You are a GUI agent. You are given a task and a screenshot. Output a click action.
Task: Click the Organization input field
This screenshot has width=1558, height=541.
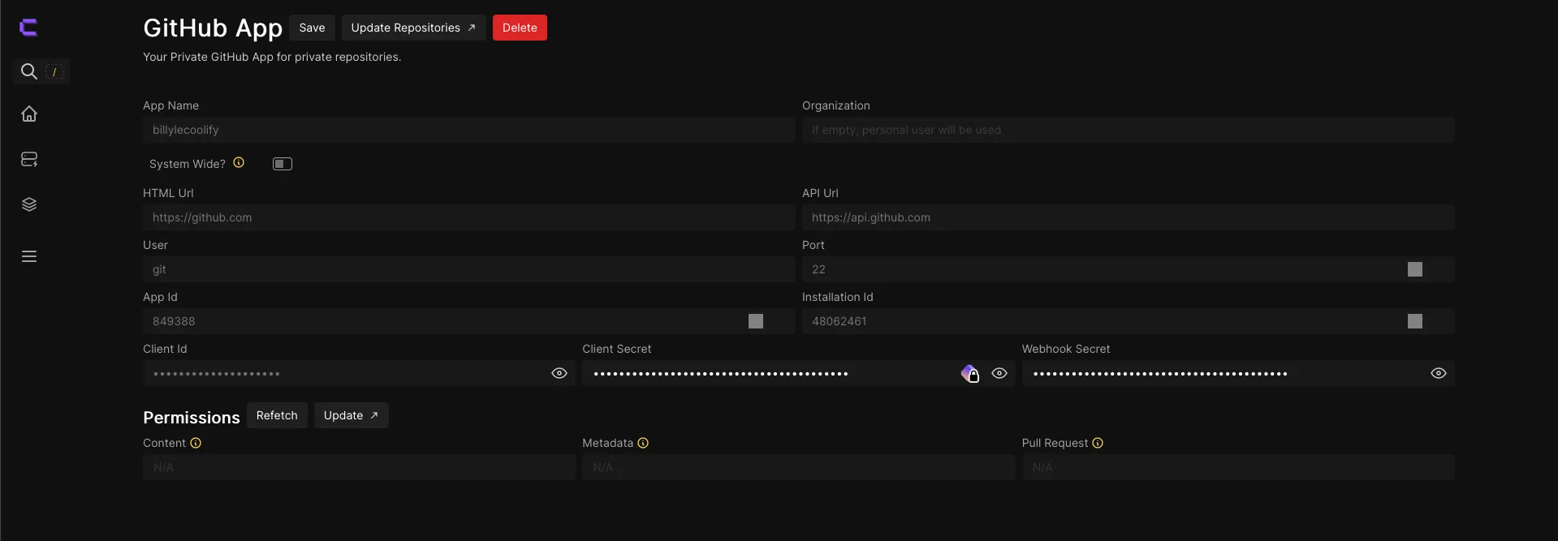[x=1128, y=130]
